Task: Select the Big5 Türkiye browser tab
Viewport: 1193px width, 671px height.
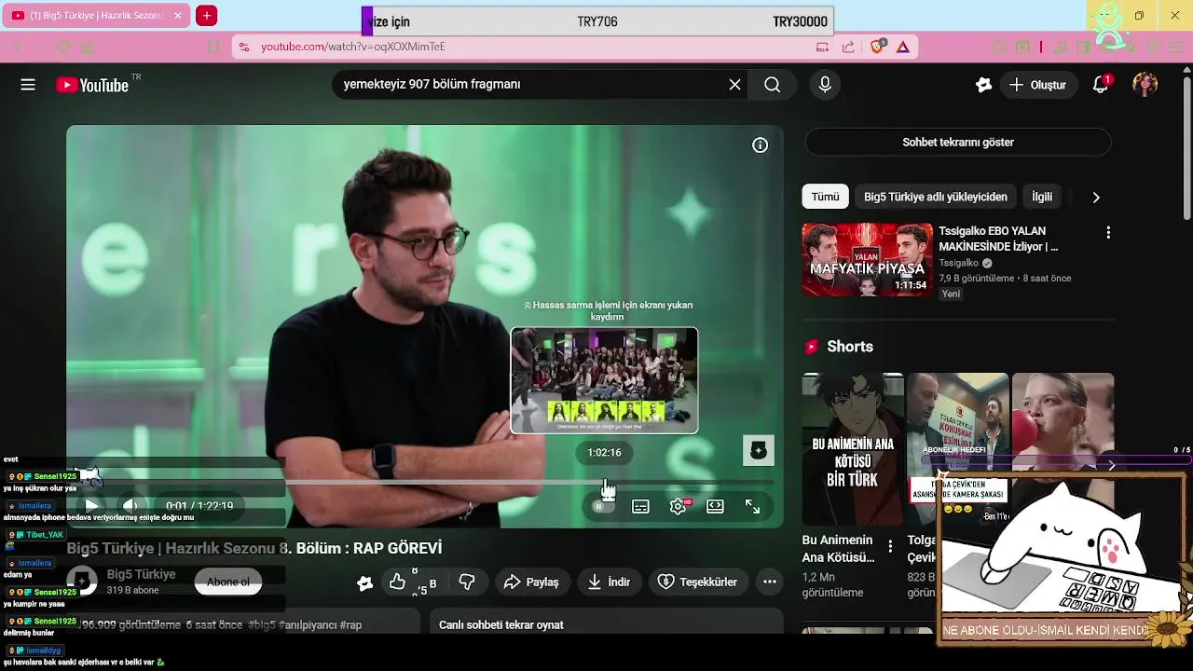Action: tap(97, 16)
